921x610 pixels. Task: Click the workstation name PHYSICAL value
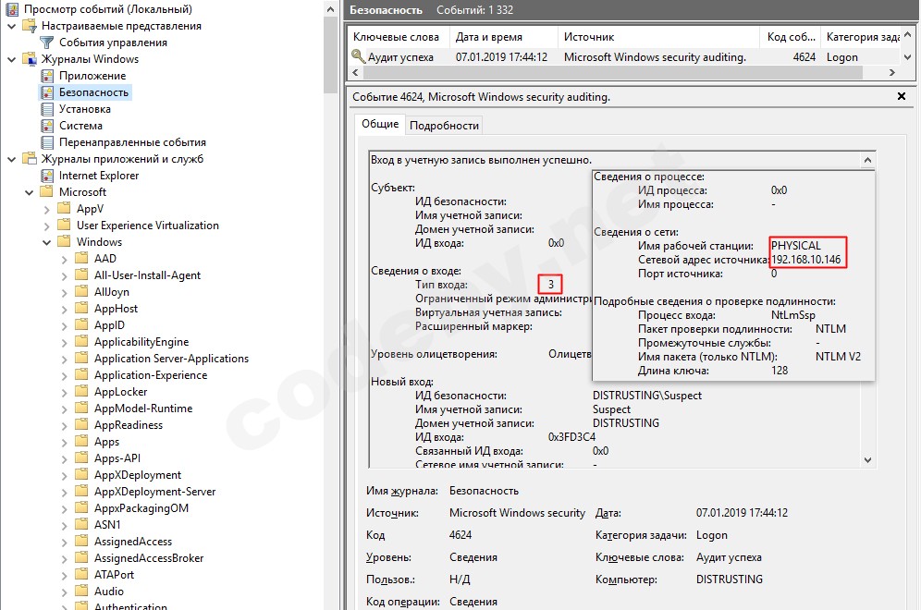click(x=796, y=246)
